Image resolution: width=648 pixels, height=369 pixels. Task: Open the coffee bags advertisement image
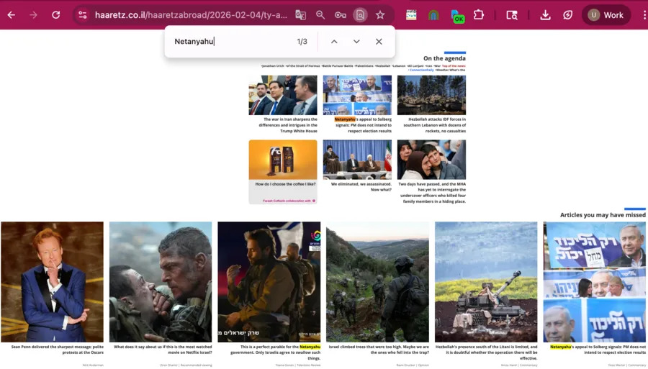coord(283,159)
